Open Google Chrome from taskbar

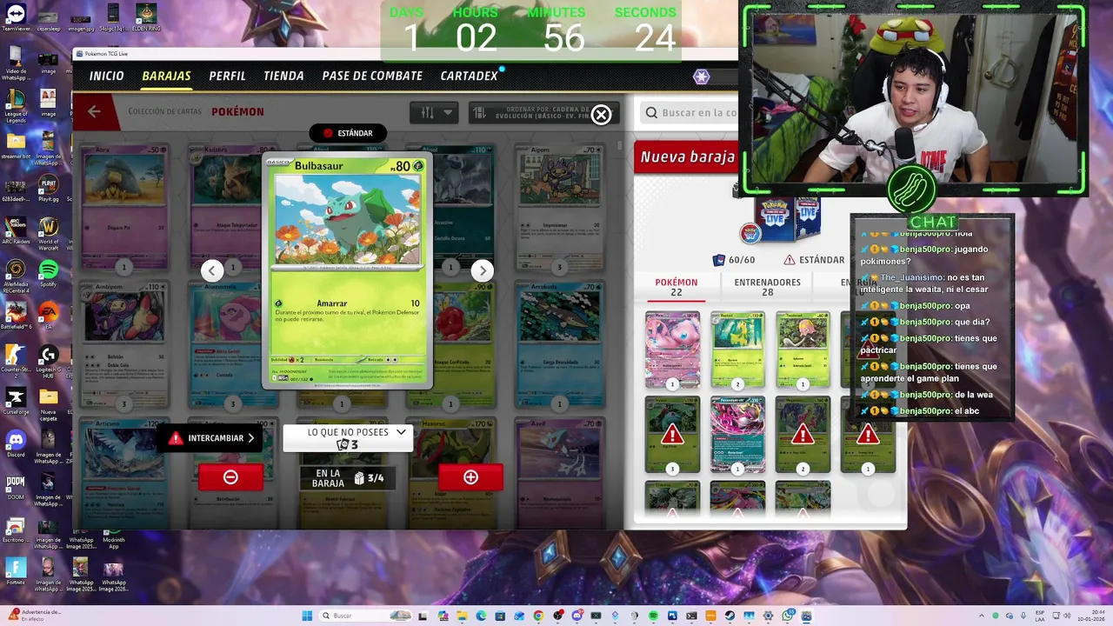point(538,616)
